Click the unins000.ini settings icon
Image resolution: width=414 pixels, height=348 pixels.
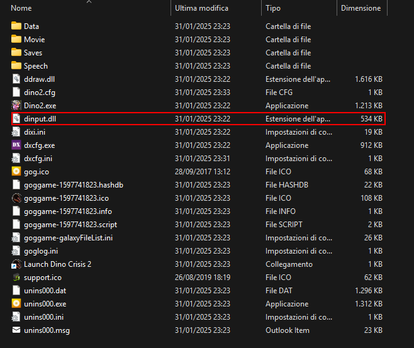click(x=16, y=317)
